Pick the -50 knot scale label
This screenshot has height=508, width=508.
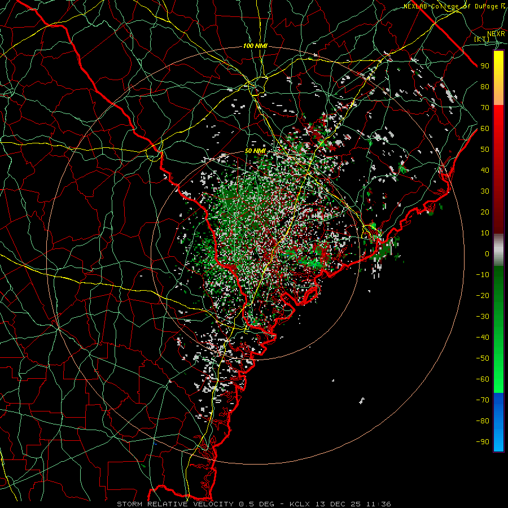[x=483, y=358]
